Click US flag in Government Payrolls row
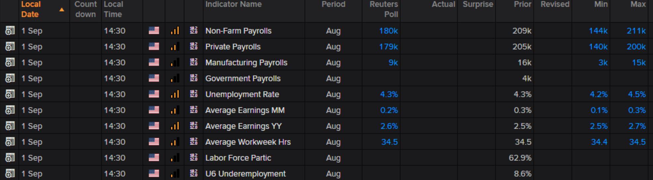Screen dimensions: 653x180 (x=154, y=78)
